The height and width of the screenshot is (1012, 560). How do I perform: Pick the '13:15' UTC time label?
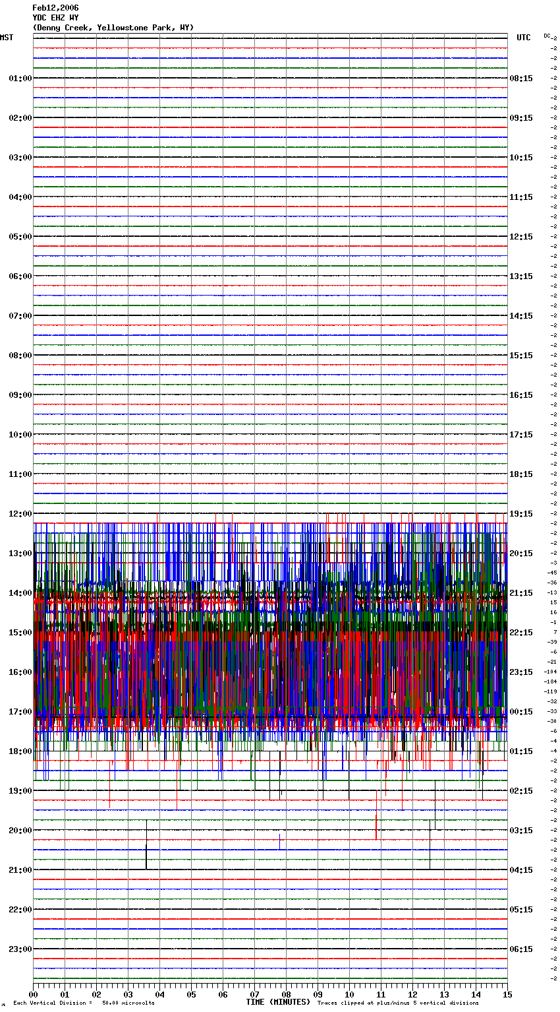click(521, 276)
